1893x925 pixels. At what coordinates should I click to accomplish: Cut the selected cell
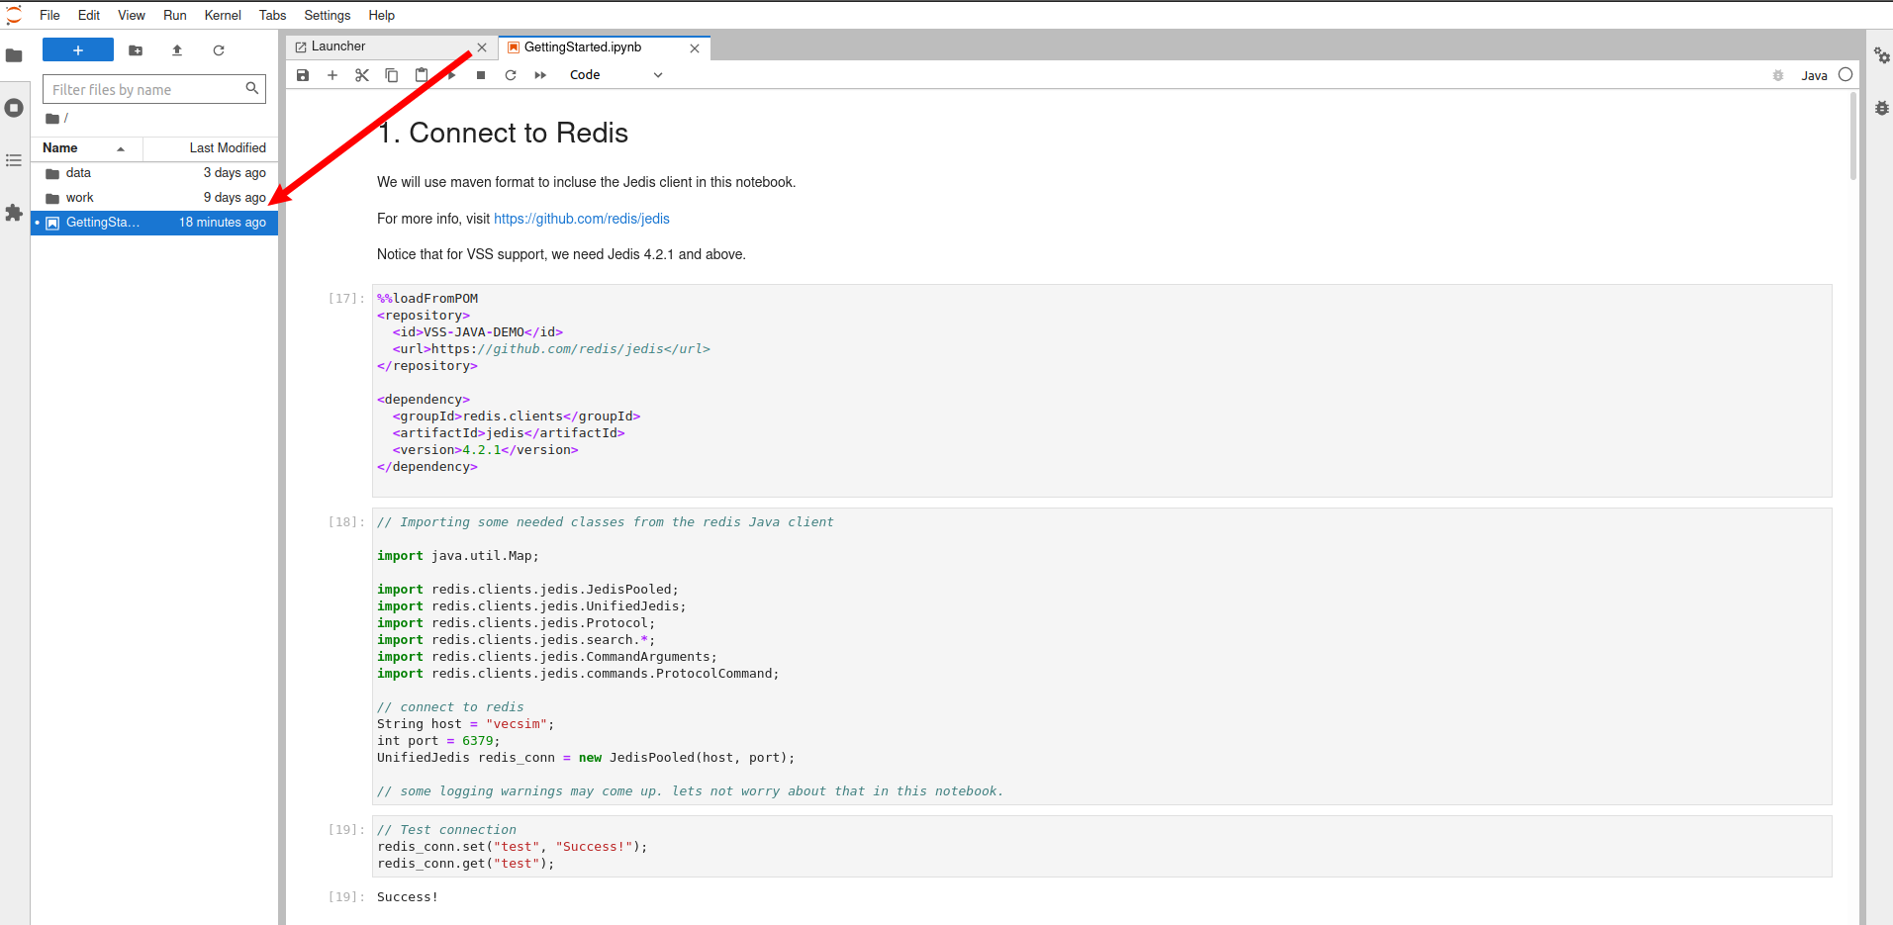point(362,75)
